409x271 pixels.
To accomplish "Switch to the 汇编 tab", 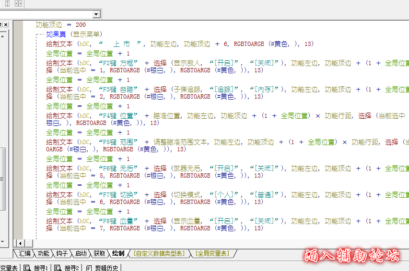I will tap(24, 253).
